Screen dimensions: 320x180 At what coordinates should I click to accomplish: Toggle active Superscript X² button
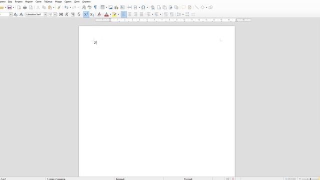pos(86,14)
